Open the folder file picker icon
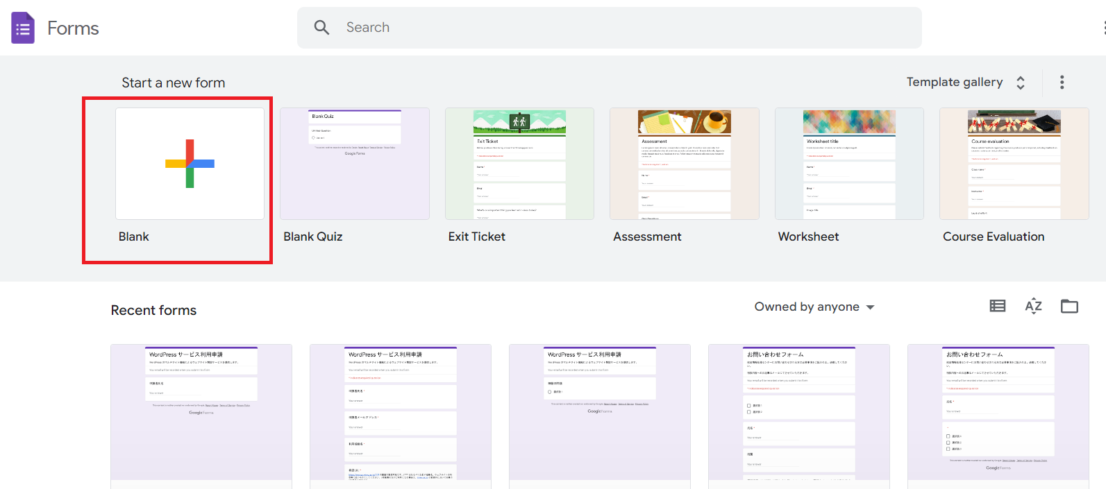The image size is (1106, 489). coord(1069,306)
